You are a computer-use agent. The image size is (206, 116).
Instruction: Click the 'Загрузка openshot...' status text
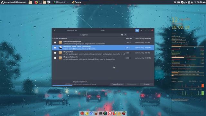click(x=80, y=82)
